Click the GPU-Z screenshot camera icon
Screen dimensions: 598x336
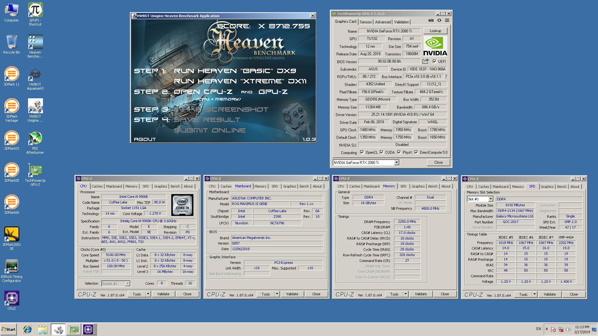tap(431, 20)
